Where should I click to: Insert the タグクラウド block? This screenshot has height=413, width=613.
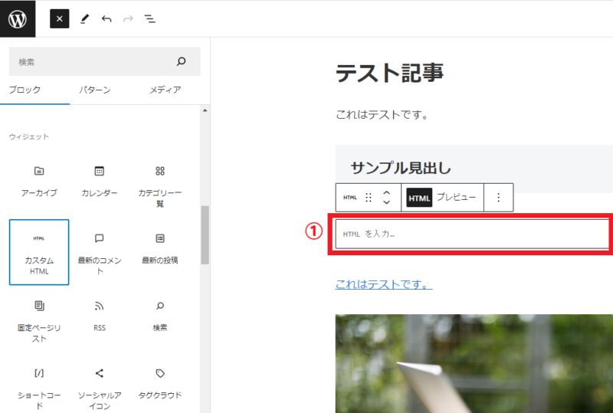(x=159, y=382)
